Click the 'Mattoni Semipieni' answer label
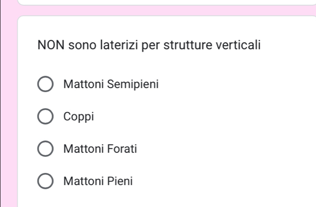Screen dimensions: 316x207 pyautogui.click(x=110, y=84)
